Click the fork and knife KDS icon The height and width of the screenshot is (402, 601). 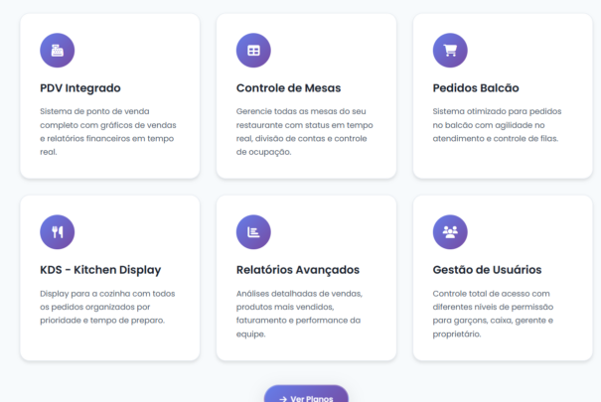coord(57,232)
